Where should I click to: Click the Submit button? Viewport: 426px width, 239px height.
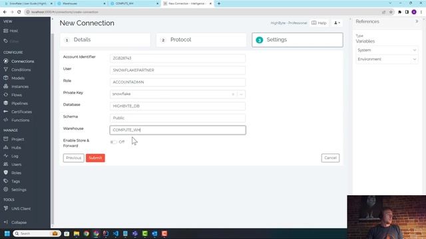pyautogui.click(x=95, y=158)
